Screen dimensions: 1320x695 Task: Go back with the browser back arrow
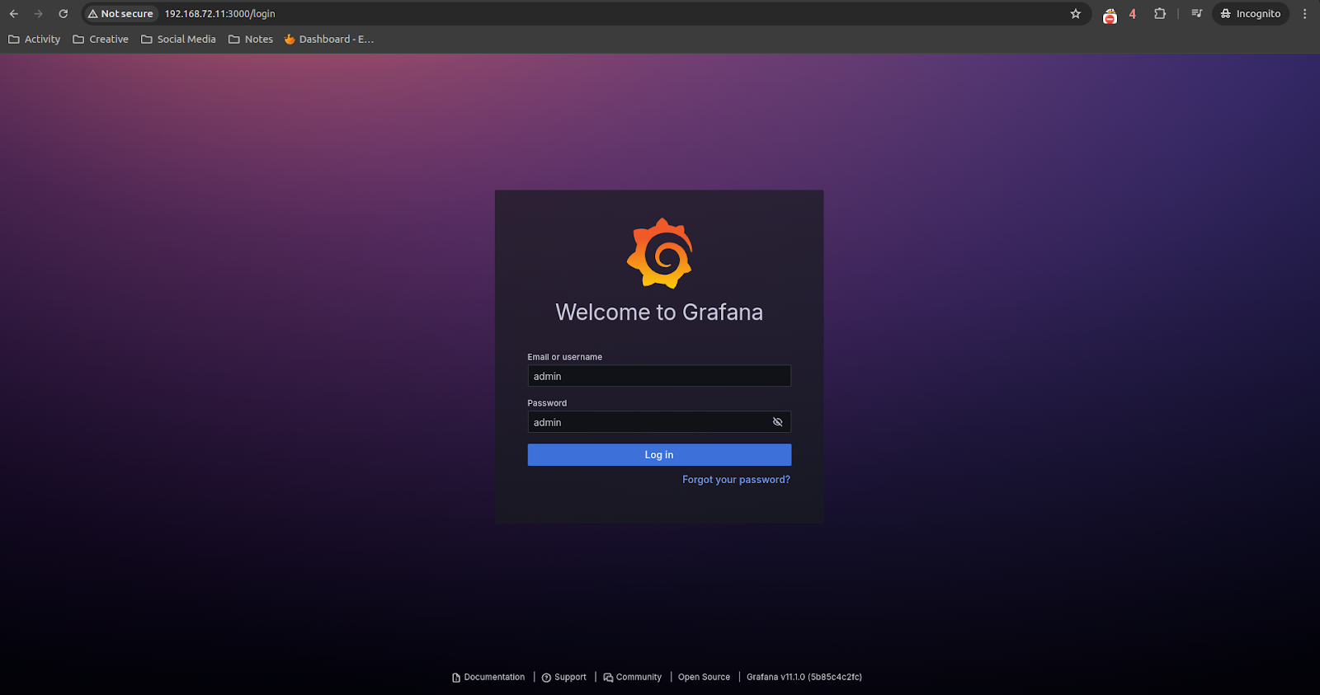[x=14, y=14]
